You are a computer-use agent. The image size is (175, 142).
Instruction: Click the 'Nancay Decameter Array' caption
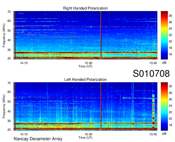click(x=38, y=139)
